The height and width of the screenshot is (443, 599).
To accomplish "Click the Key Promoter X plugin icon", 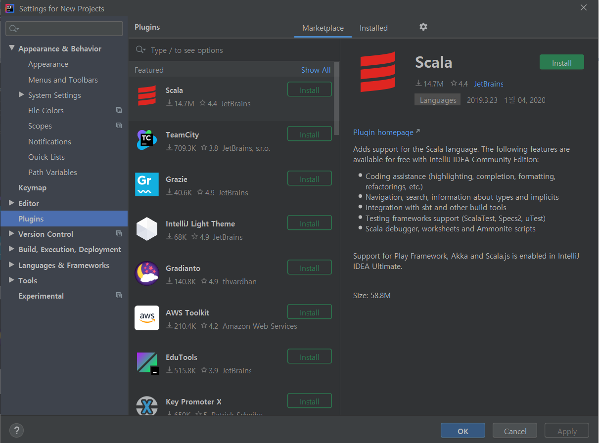I will (x=146, y=406).
